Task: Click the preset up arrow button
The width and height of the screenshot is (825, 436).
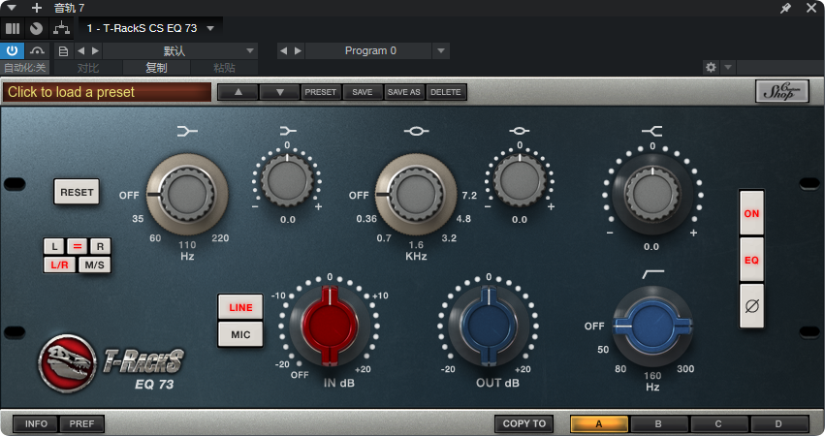Action: 238,92
